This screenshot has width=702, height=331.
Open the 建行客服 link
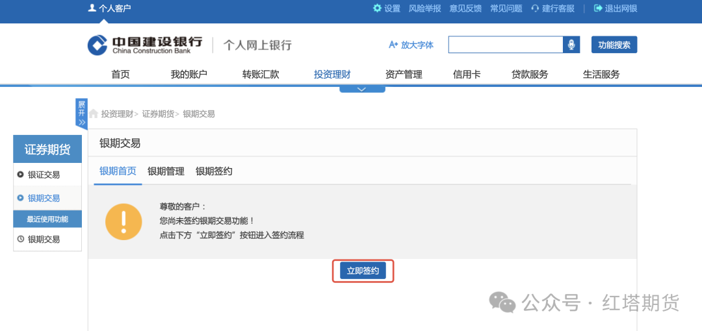(x=558, y=8)
